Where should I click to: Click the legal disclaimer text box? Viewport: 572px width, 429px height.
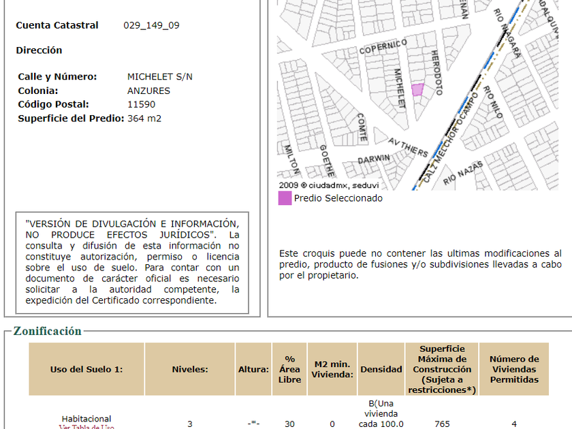point(132,262)
